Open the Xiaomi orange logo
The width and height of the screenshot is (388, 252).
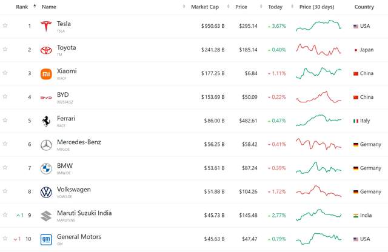[x=46, y=74]
